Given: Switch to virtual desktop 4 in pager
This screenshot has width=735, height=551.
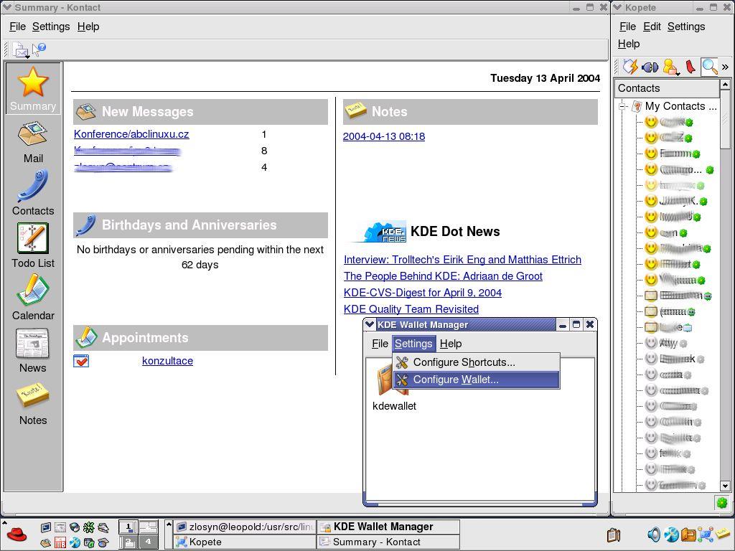Looking at the screenshot, I should tap(148, 542).
